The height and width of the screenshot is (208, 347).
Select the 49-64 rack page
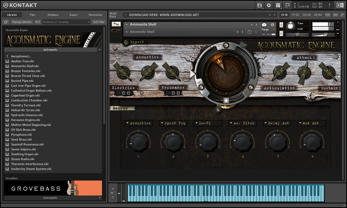[x=318, y=15]
